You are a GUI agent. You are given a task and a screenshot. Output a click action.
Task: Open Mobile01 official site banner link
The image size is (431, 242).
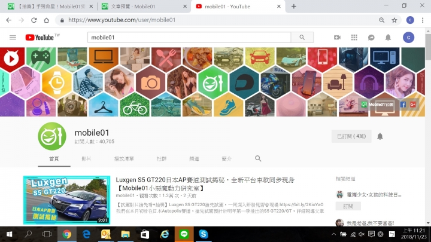click(x=377, y=105)
